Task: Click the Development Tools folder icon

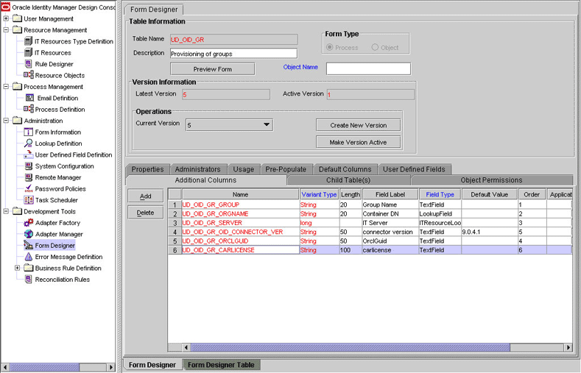Action: click(x=17, y=211)
